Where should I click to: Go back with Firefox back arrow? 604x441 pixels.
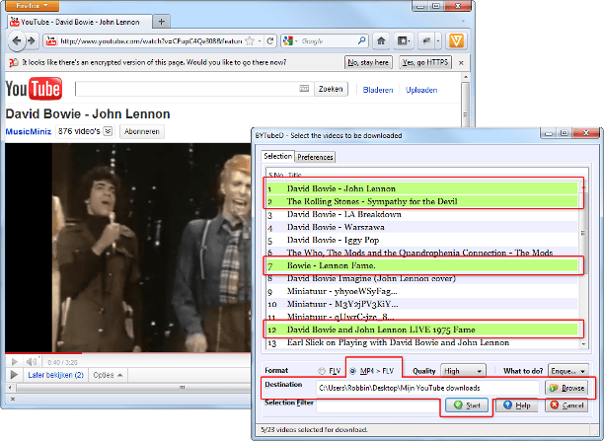click(16, 40)
